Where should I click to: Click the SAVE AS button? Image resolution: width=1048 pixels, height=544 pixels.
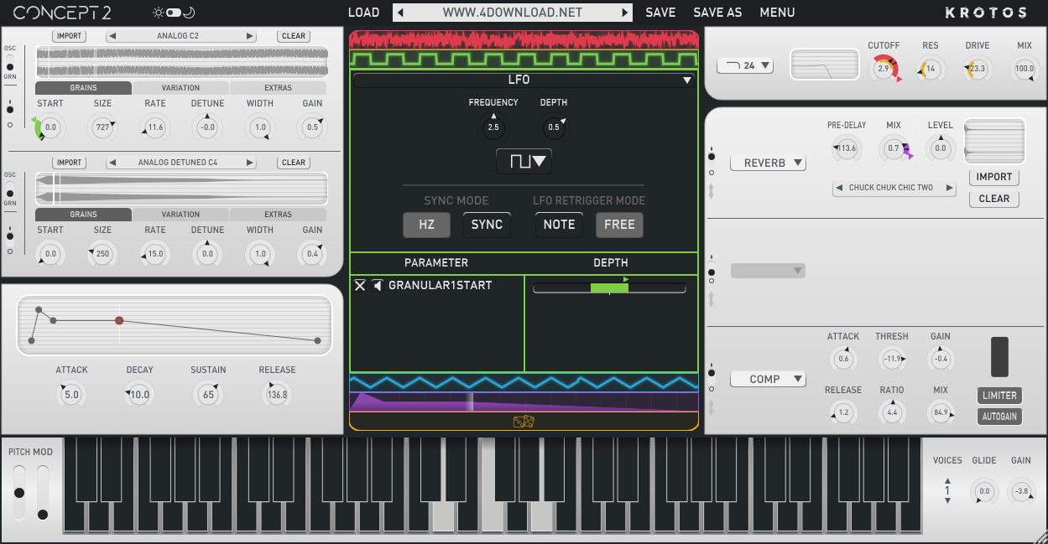click(x=717, y=13)
